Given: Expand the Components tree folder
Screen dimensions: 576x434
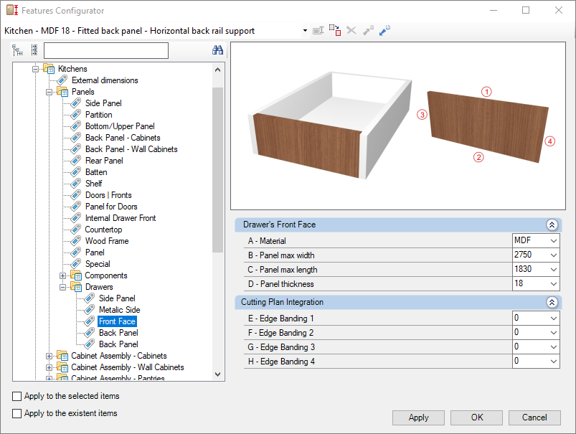Looking at the screenshot, I should pyautogui.click(x=63, y=275).
